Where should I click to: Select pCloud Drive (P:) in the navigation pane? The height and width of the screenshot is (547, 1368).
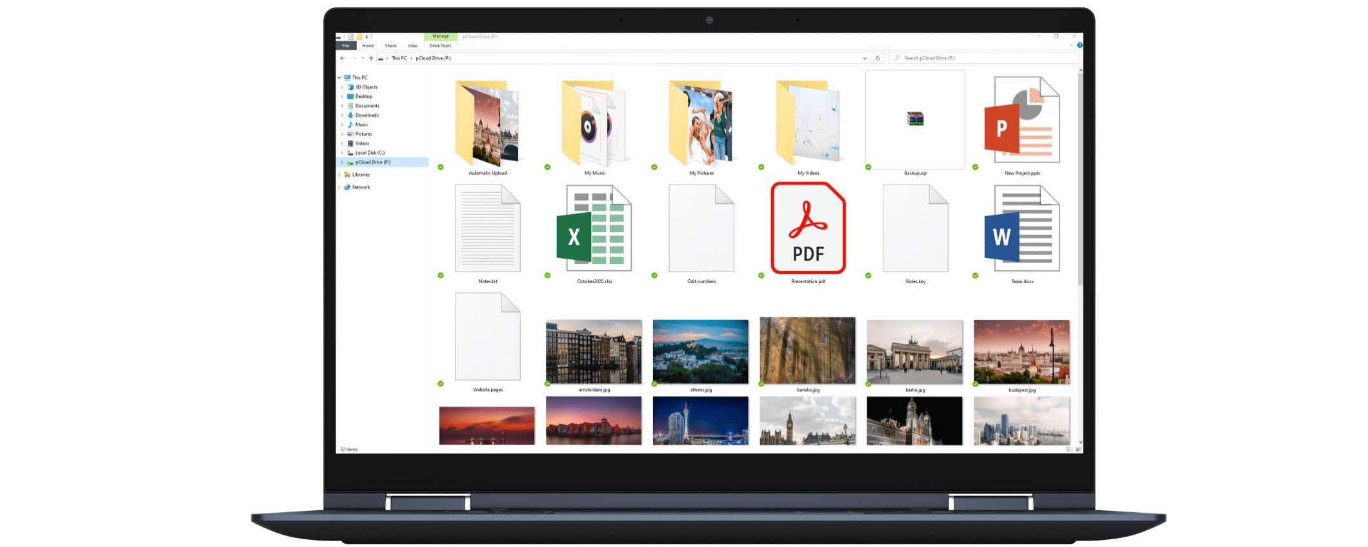[382, 163]
